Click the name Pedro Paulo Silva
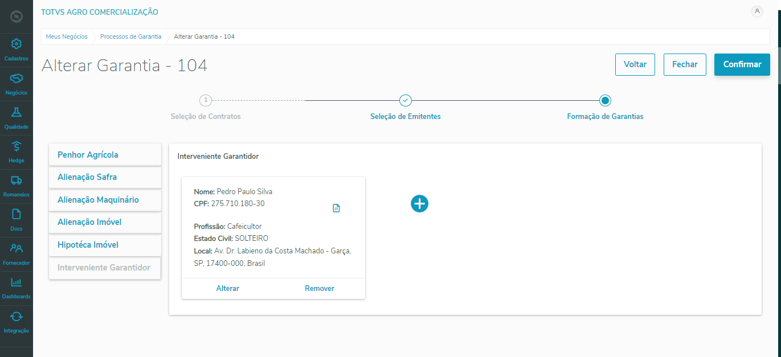This screenshot has height=357, width=781. 244,192
